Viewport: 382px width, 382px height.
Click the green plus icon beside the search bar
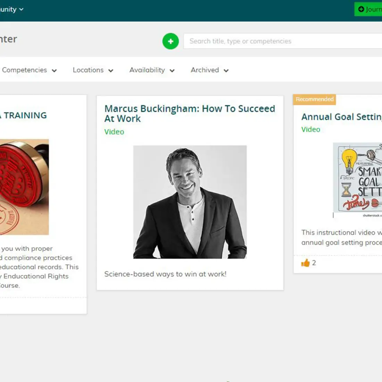click(x=171, y=41)
